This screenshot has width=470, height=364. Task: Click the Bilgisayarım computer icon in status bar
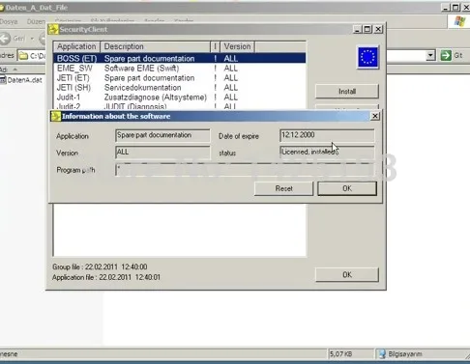pyautogui.click(x=382, y=354)
